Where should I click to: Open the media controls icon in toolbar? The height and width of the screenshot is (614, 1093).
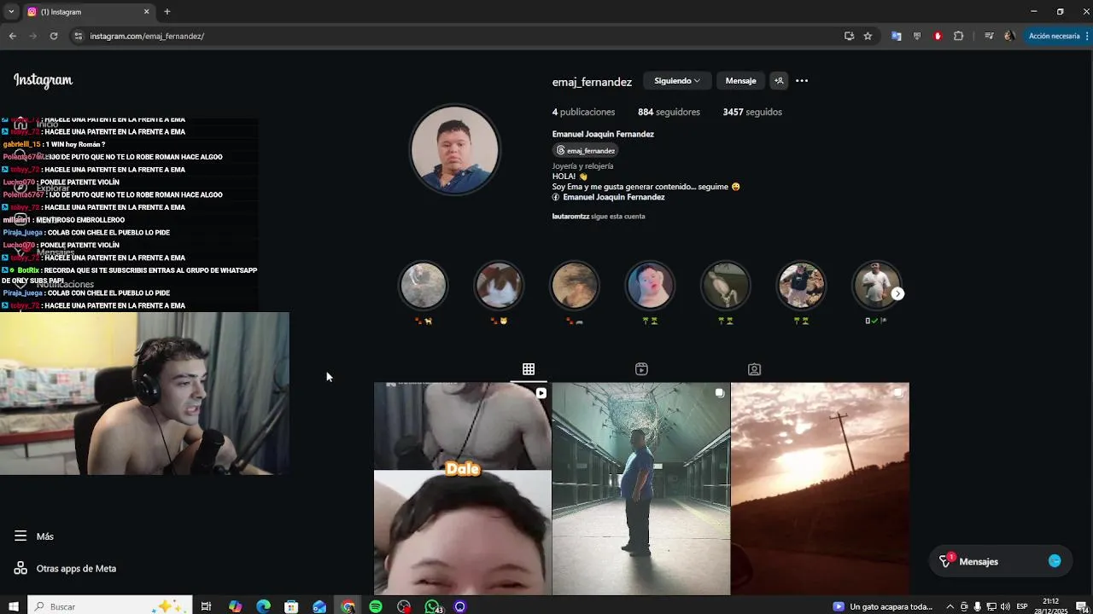(x=989, y=36)
